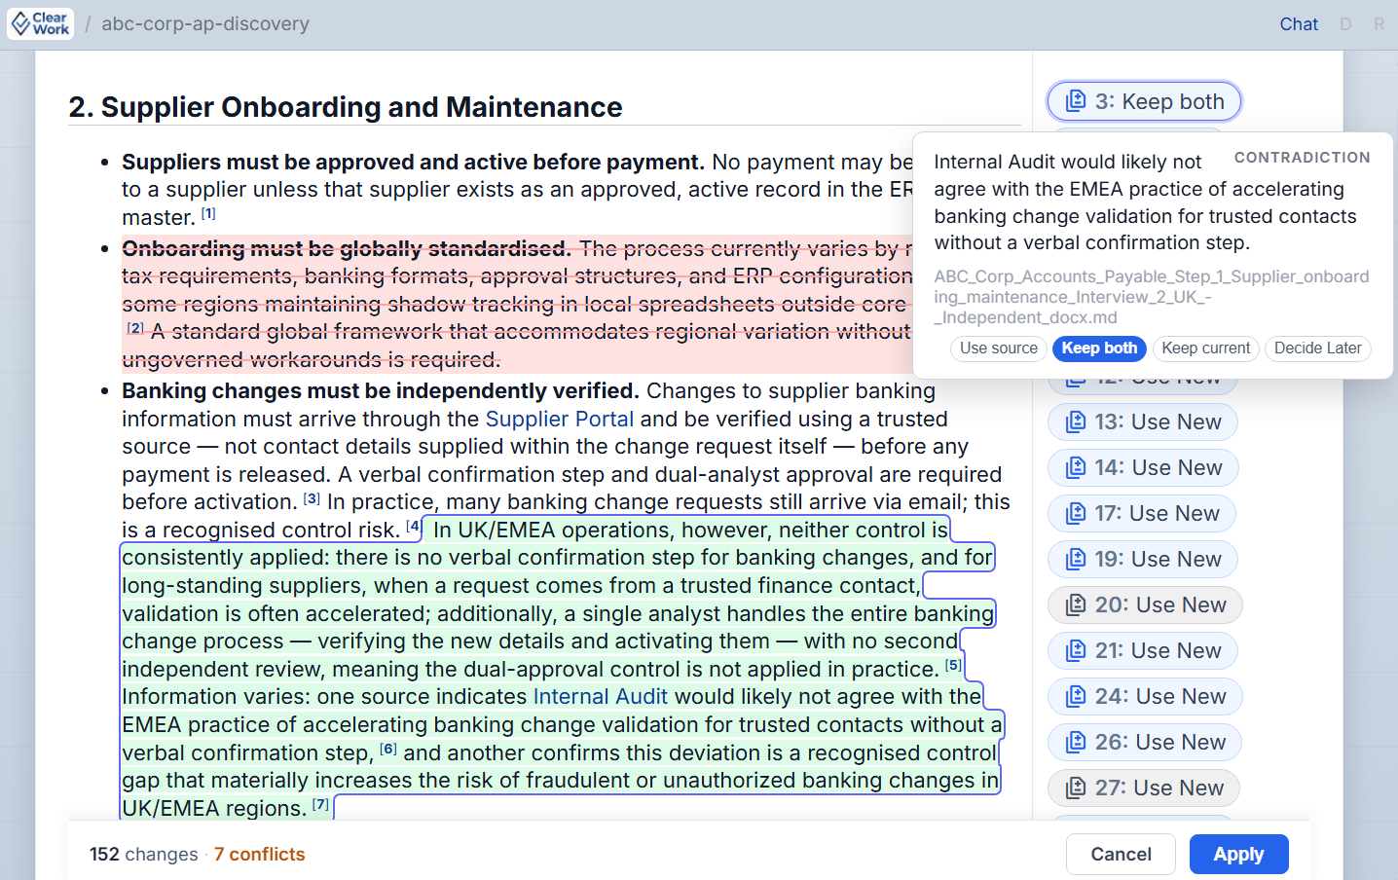Screen dimensions: 1398x880
Task: Choose the Use source option
Action: [999, 348]
